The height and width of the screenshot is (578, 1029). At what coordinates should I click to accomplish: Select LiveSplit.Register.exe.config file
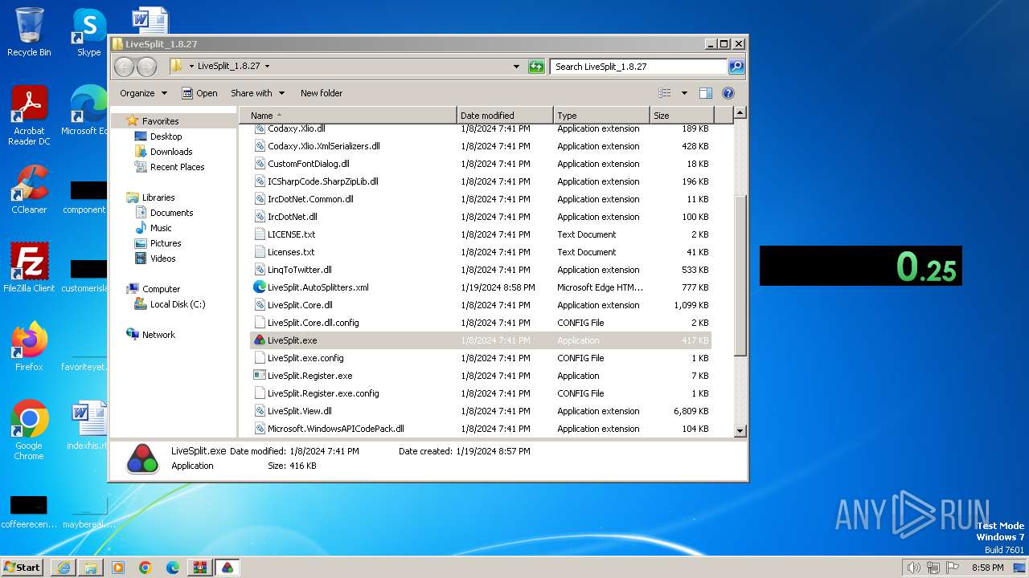(x=480, y=393)
